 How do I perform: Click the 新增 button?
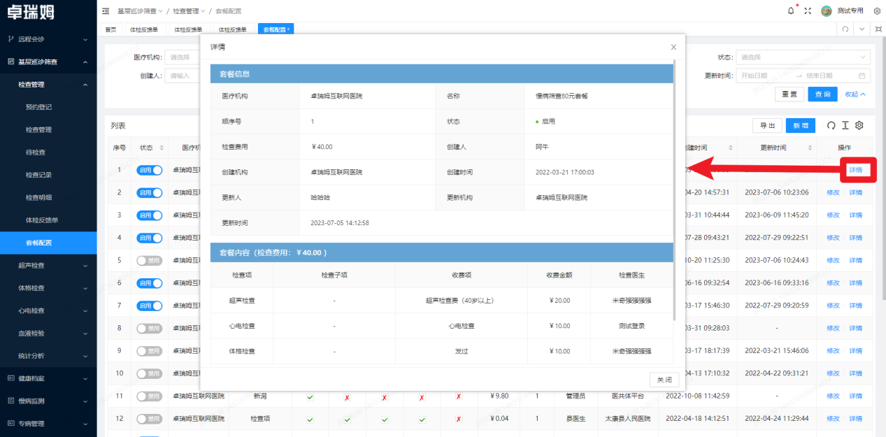point(801,125)
